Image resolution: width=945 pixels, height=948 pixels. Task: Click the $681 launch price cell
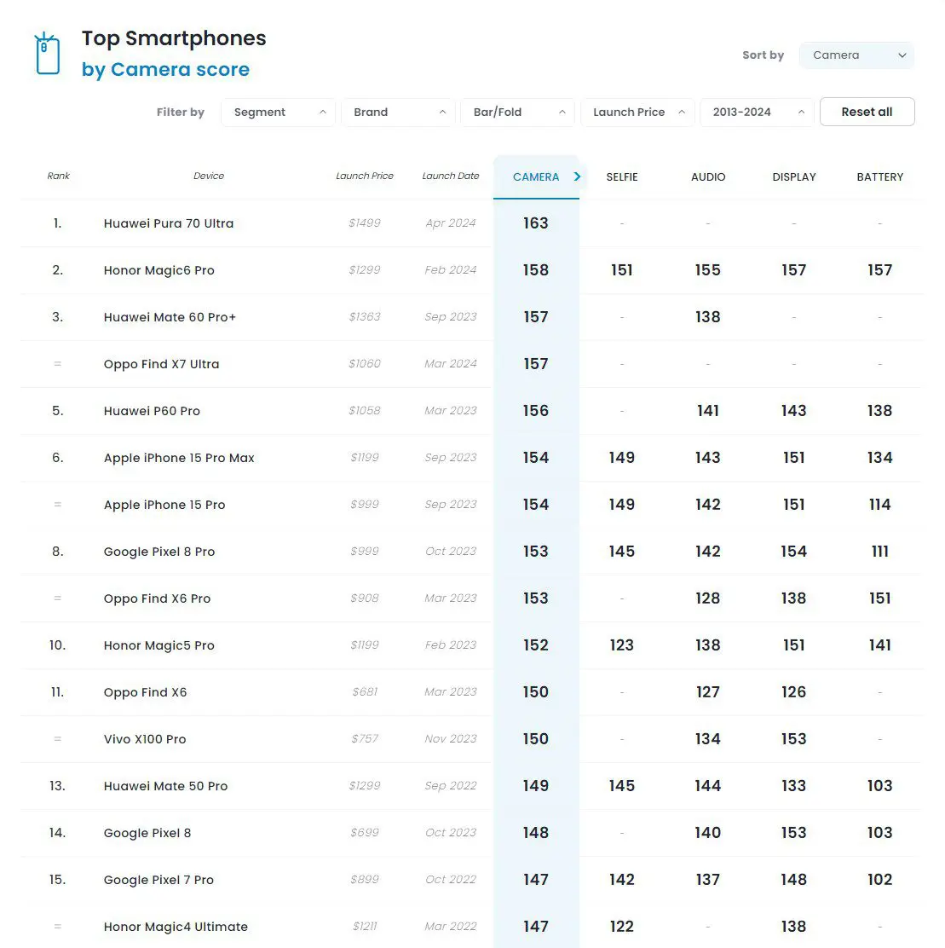pyautogui.click(x=365, y=691)
